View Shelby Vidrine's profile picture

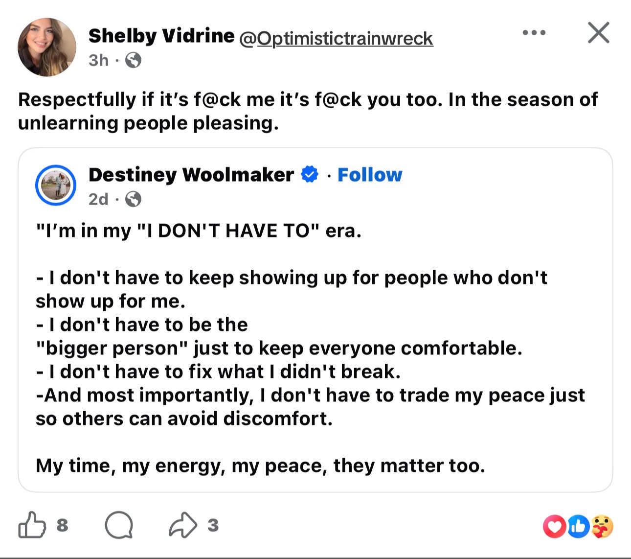tap(47, 47)
